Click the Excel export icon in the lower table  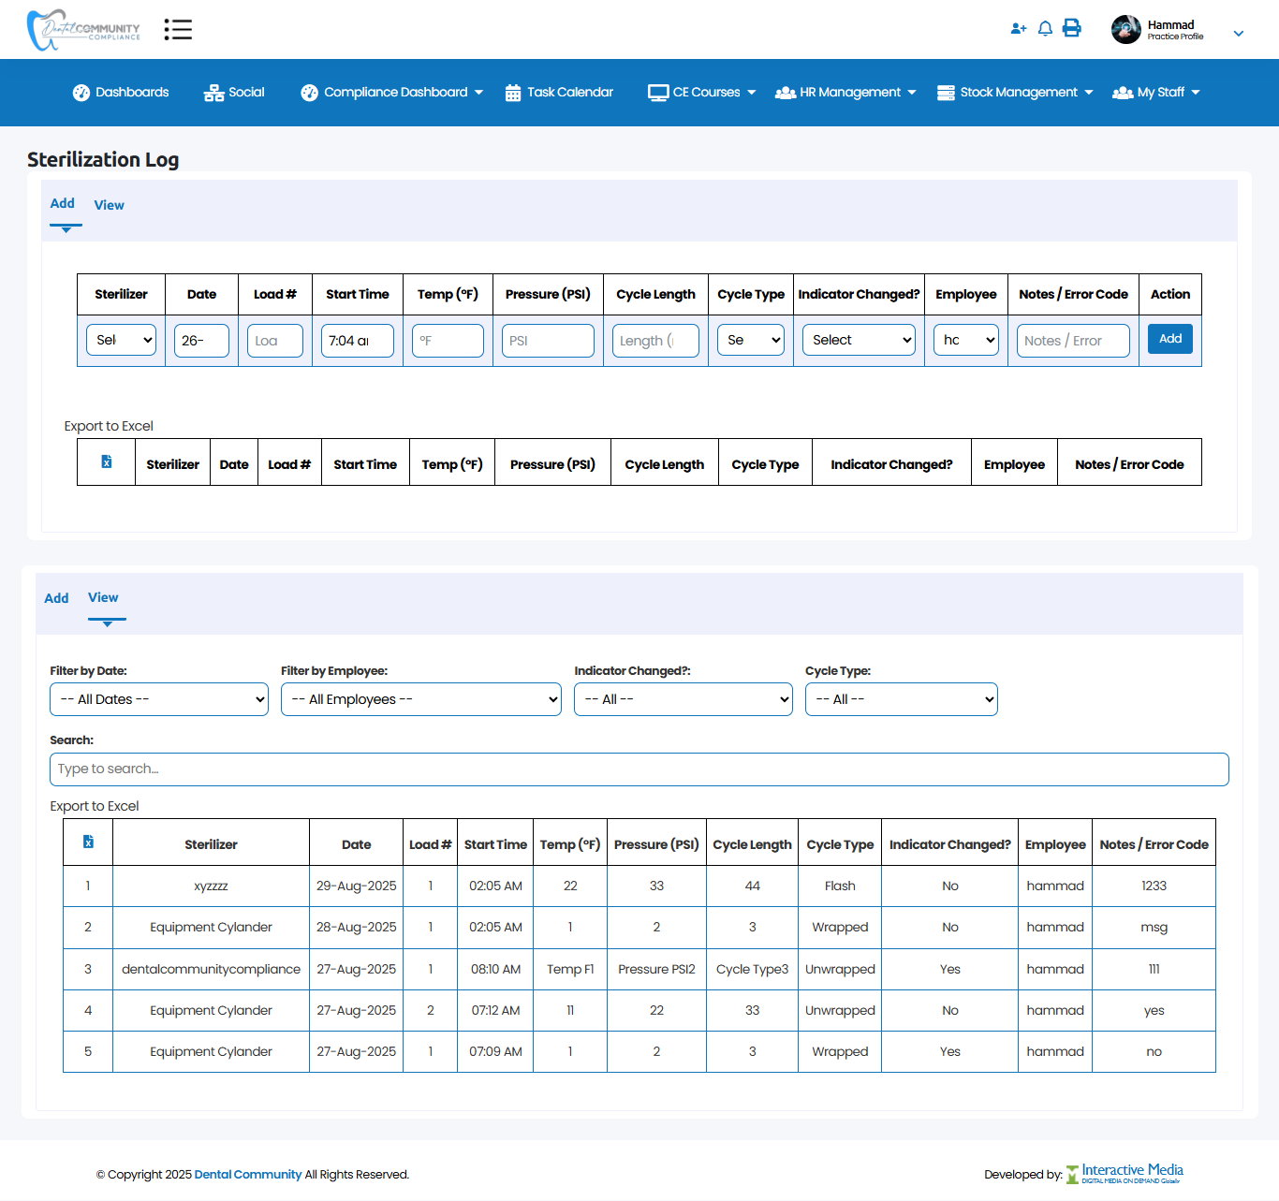pyautogui.click(x=88, y=842)
